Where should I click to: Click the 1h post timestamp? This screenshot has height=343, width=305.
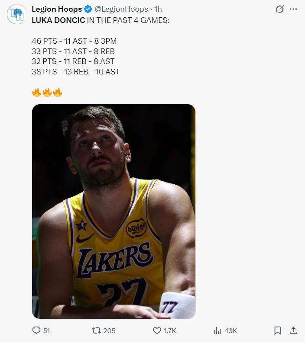158,9
